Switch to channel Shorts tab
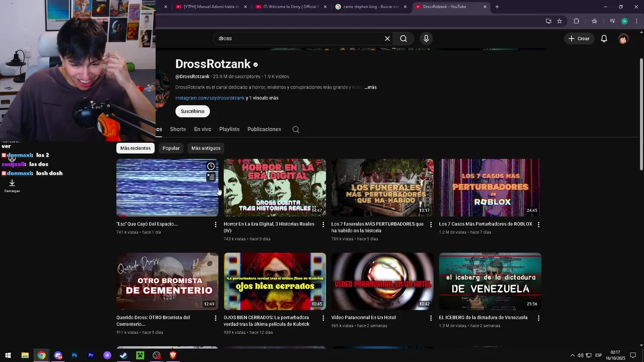The height and width of the screenshot is (362, 644). pos(178,129)
